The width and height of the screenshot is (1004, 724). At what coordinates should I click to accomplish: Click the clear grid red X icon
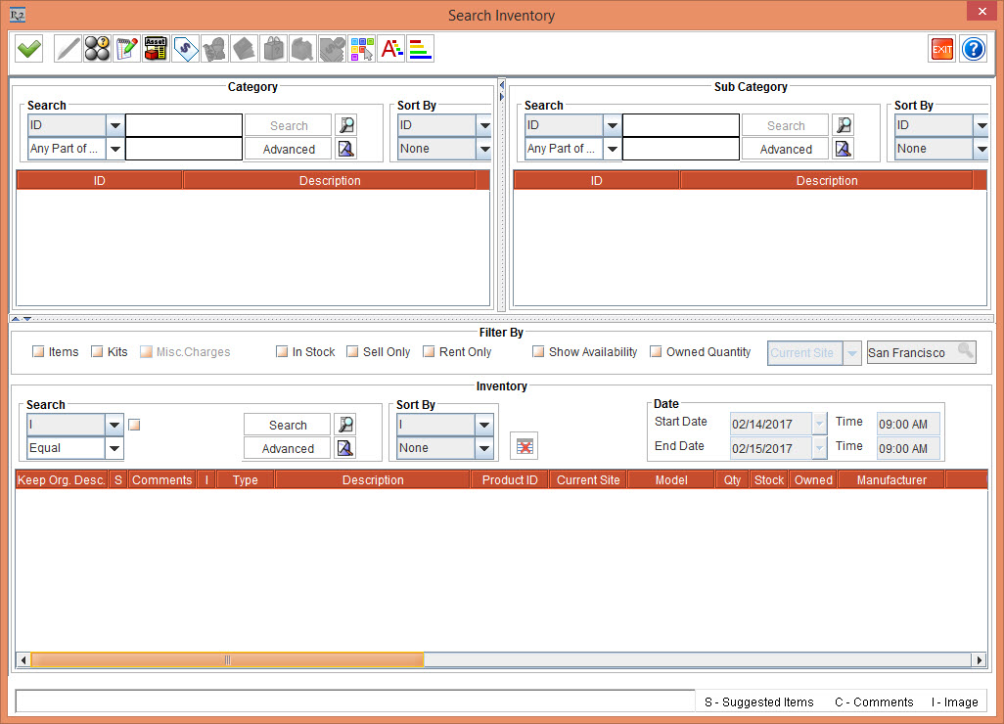click(x=525, y=446)
